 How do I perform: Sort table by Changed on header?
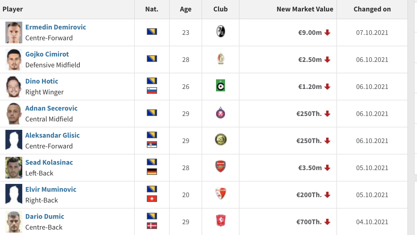[372, 9]
